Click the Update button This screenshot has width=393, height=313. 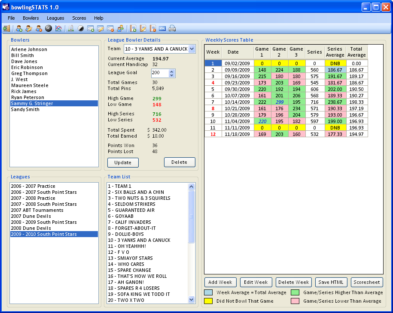coord(123,163)
